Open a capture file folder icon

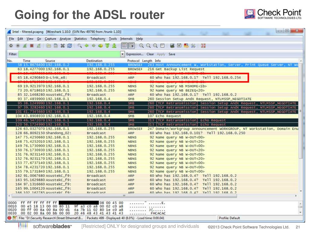tap(49, 46)
